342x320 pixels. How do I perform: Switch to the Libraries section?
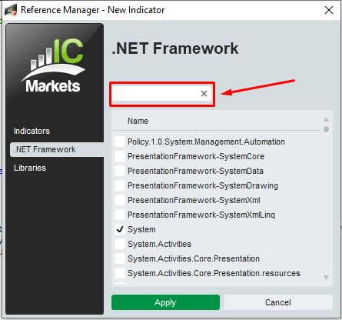[30, 168]
